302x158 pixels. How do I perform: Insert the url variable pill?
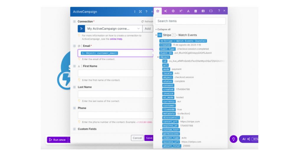click(x=165, y=65)
